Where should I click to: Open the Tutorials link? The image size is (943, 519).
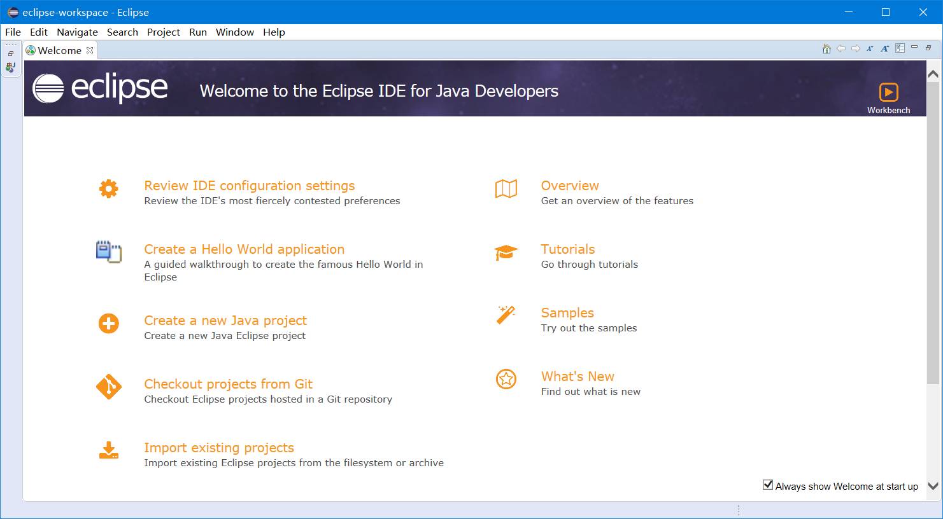coord(568,249)
